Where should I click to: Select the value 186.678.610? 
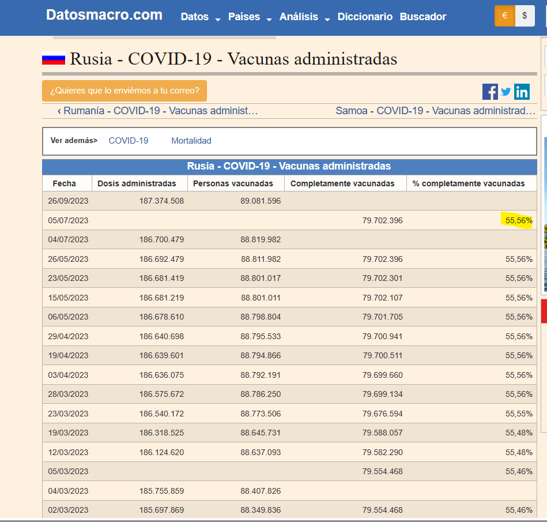coord(161,317)
